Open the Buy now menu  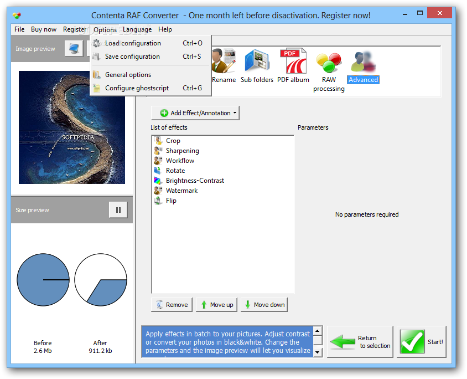tap(44, 29)
